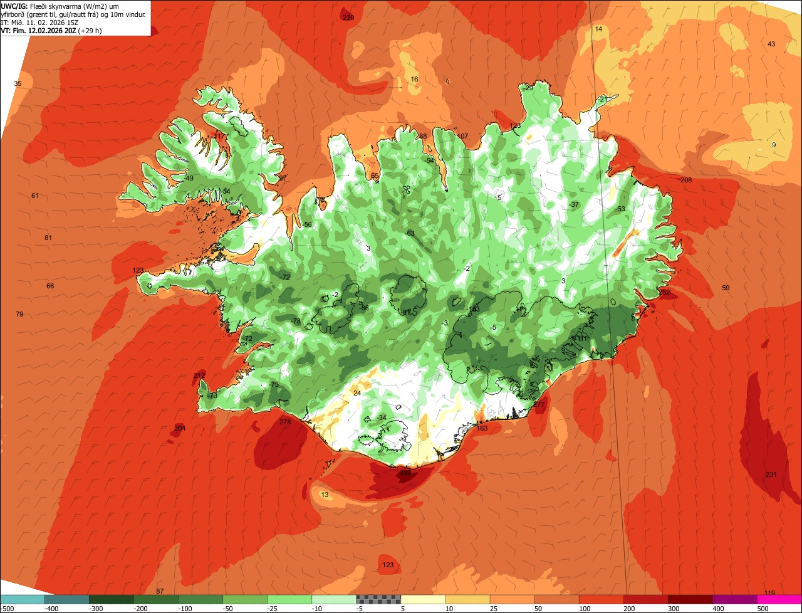Click the map value '87' near the bottom edge
This screenshot has height=613, width=802.
pos(160,591)
